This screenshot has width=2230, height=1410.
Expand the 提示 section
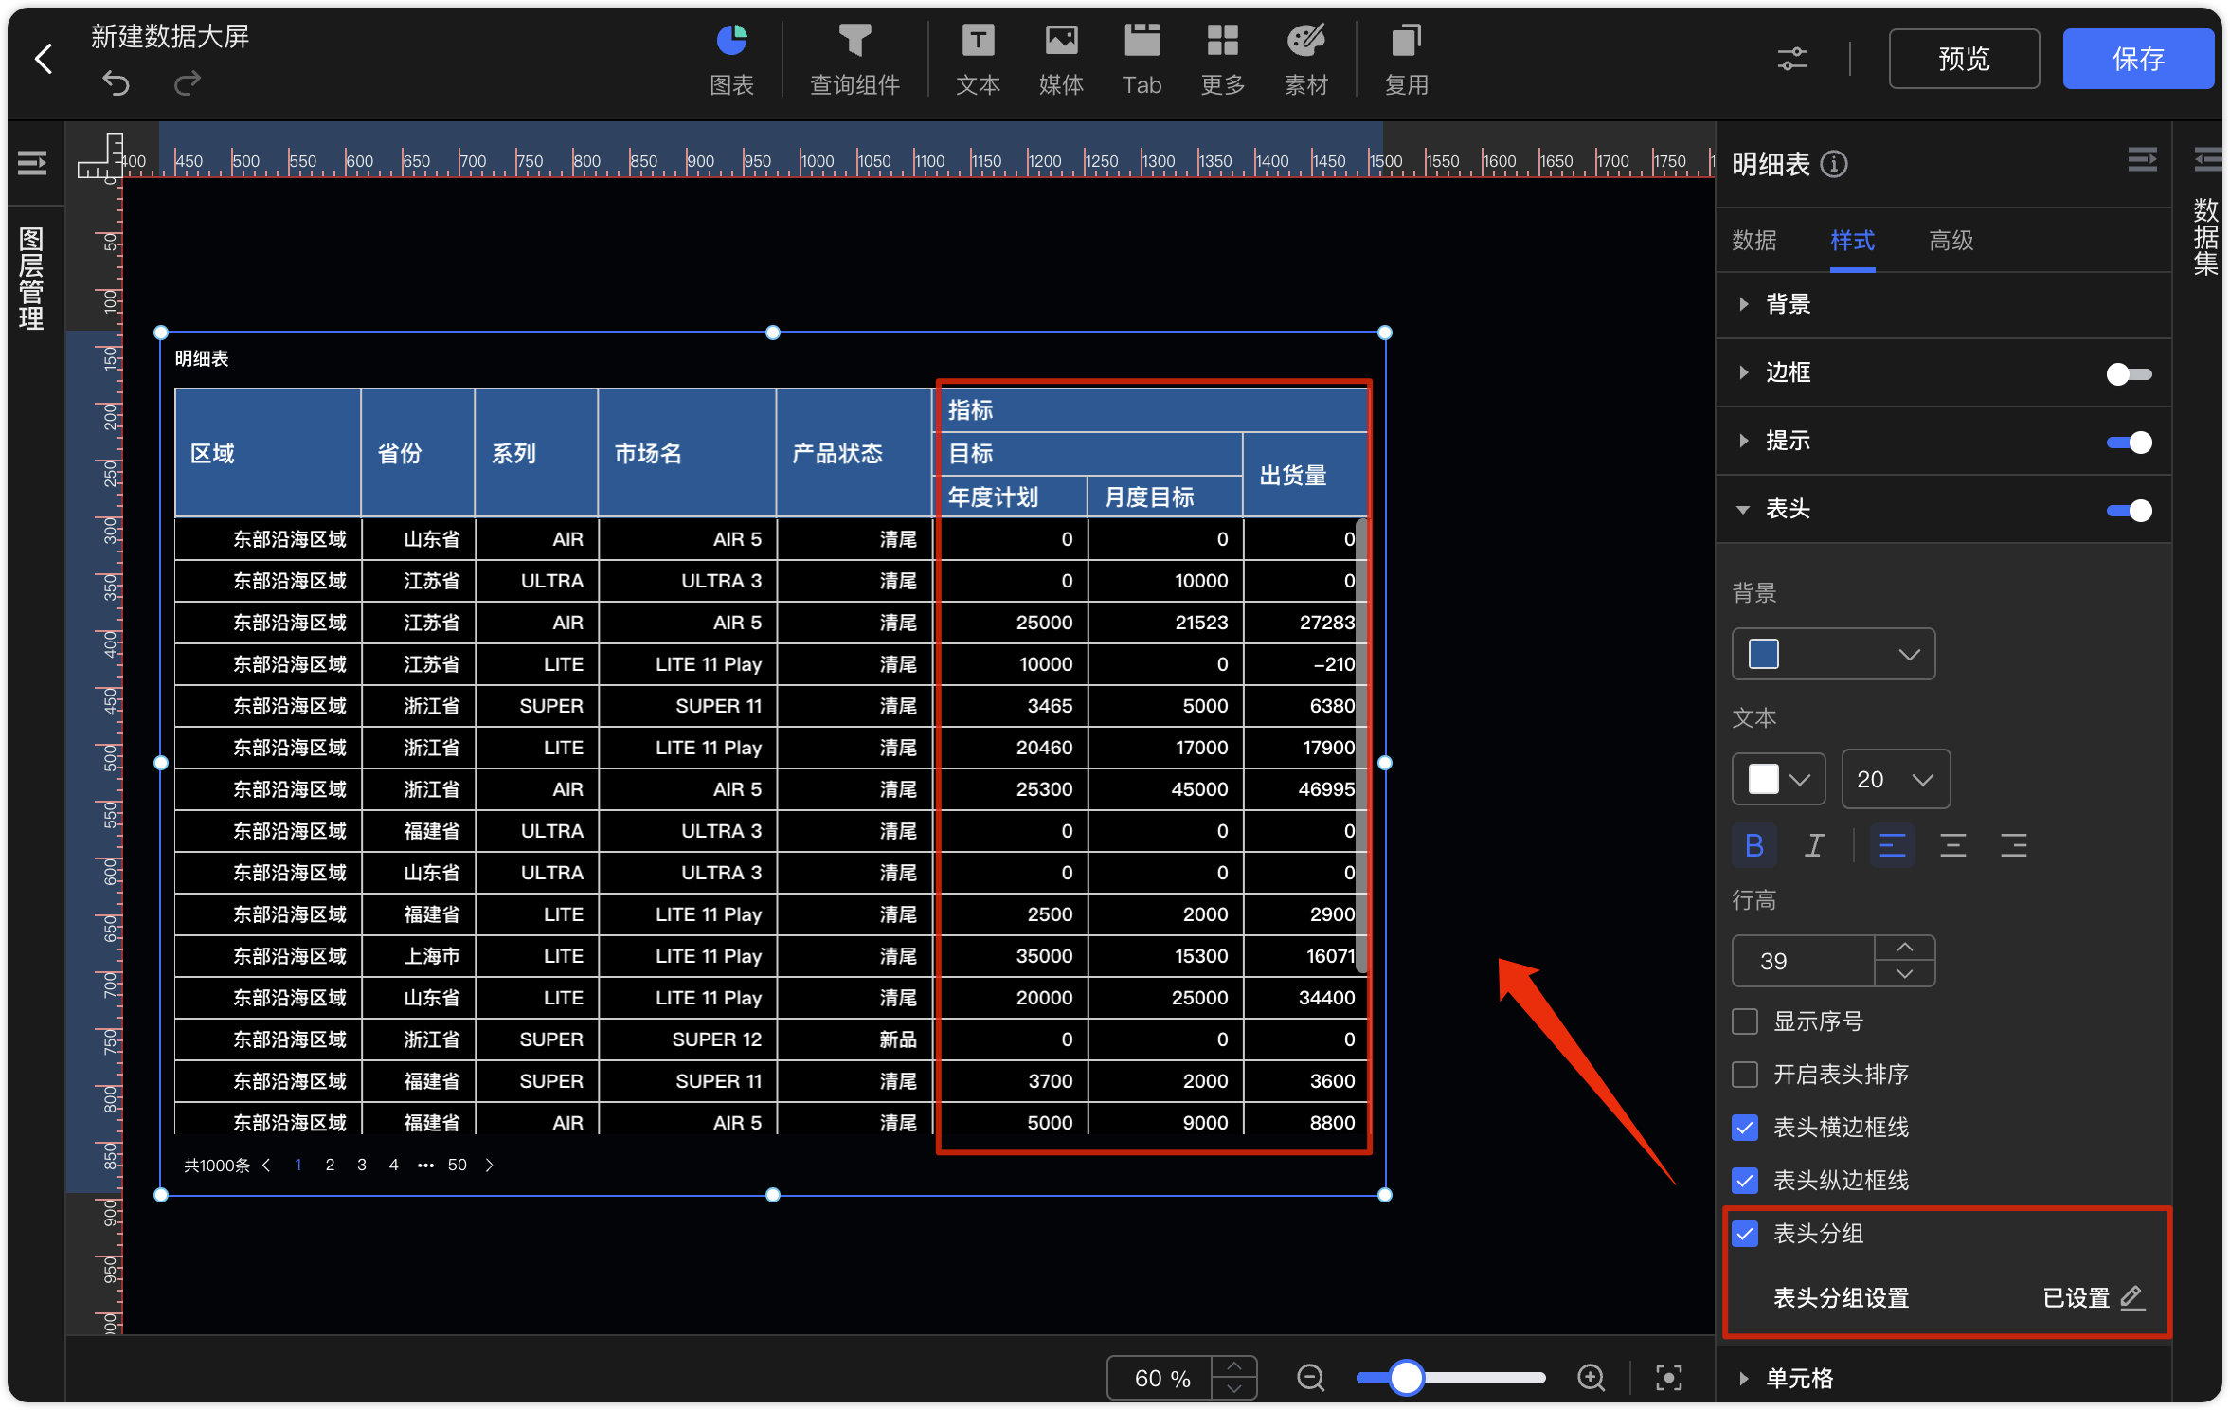(x=1743, y=441)
